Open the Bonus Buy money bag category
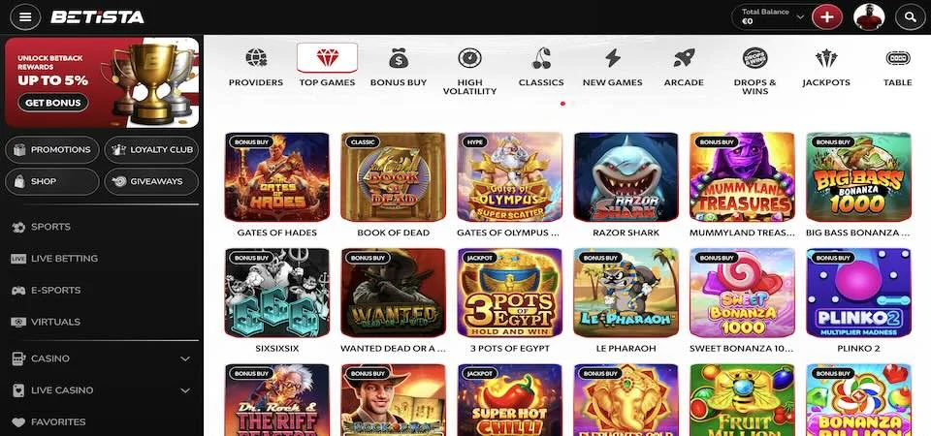Image resolution: width=931 pixels, height=436 pixels. point(399,58)
